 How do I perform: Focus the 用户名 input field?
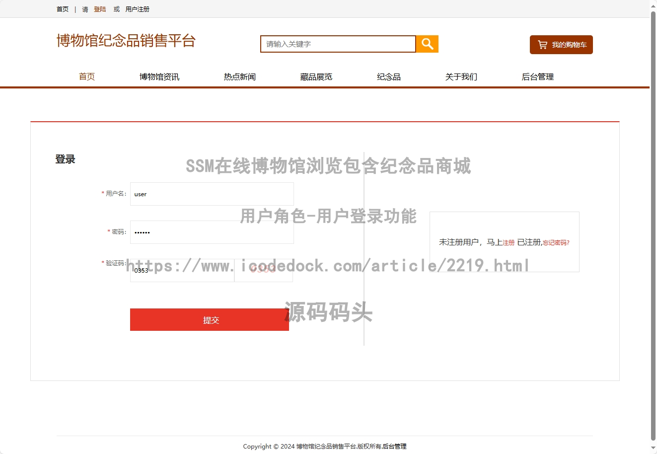coord(212,194)
